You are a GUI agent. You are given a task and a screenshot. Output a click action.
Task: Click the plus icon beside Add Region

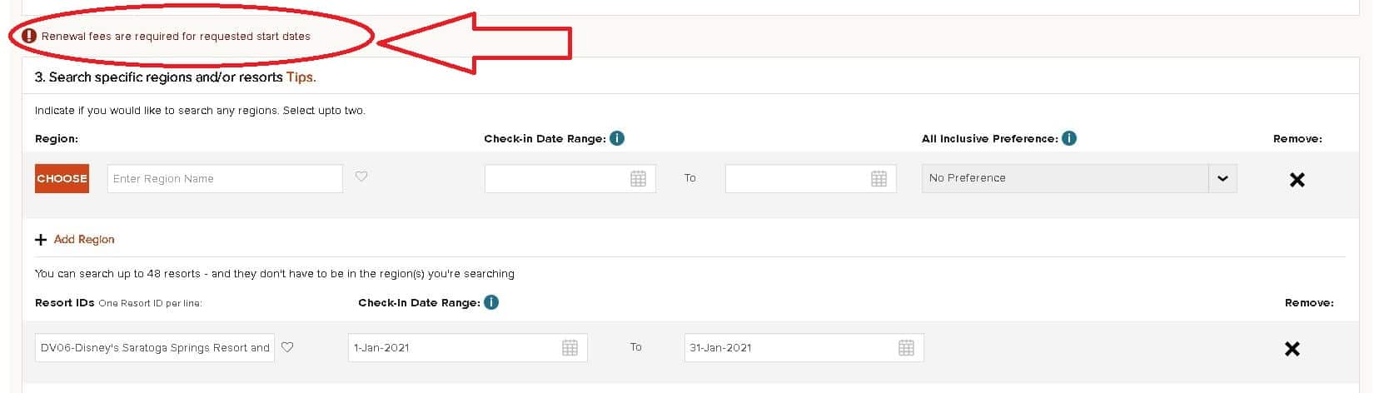(41, 240)
